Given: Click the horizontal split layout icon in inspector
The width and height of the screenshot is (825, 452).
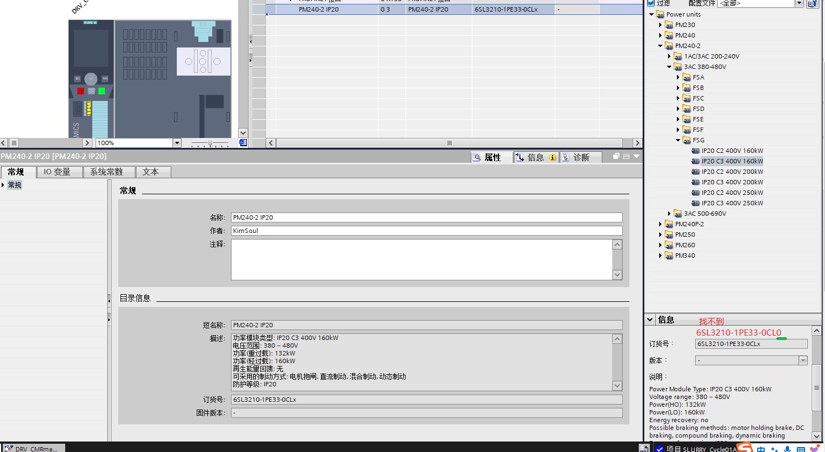Looking at the screenshot, I should pyautogui.click(x=626, y=157).
